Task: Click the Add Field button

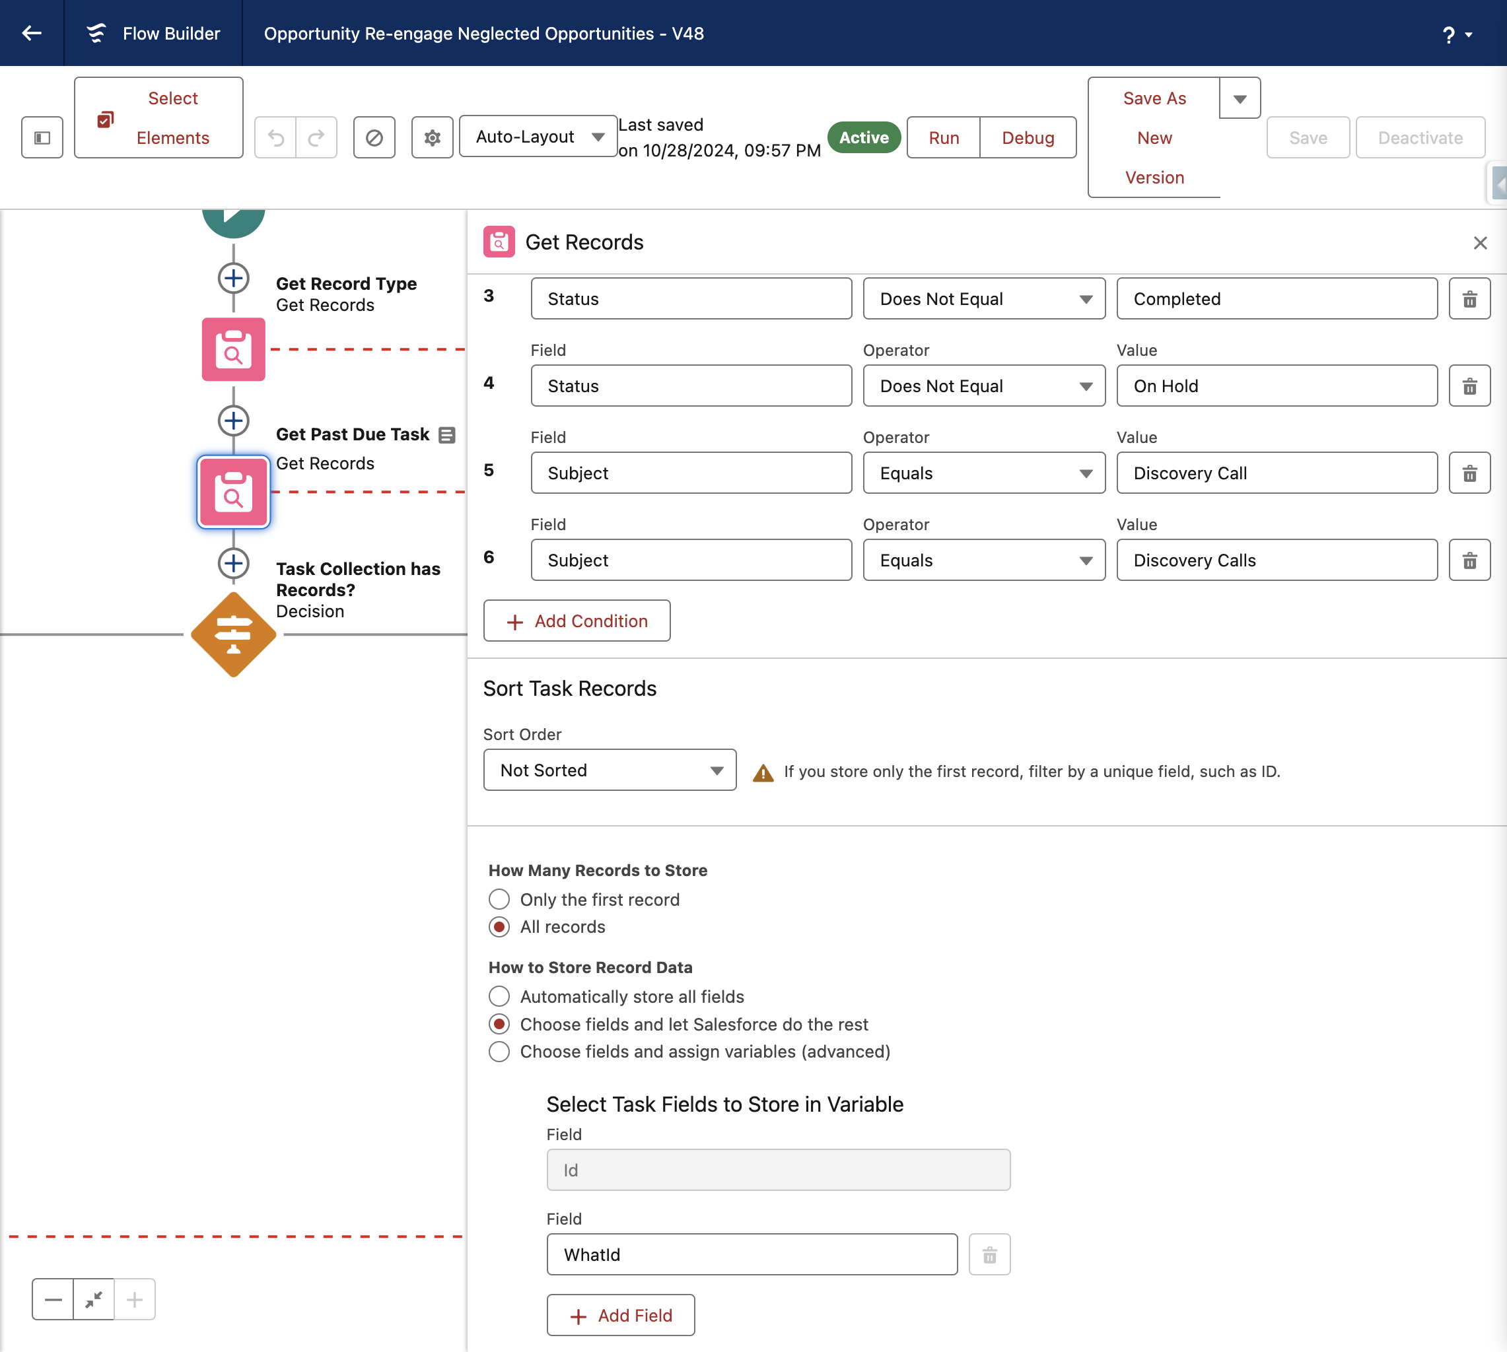Action: click(621, 1315)
